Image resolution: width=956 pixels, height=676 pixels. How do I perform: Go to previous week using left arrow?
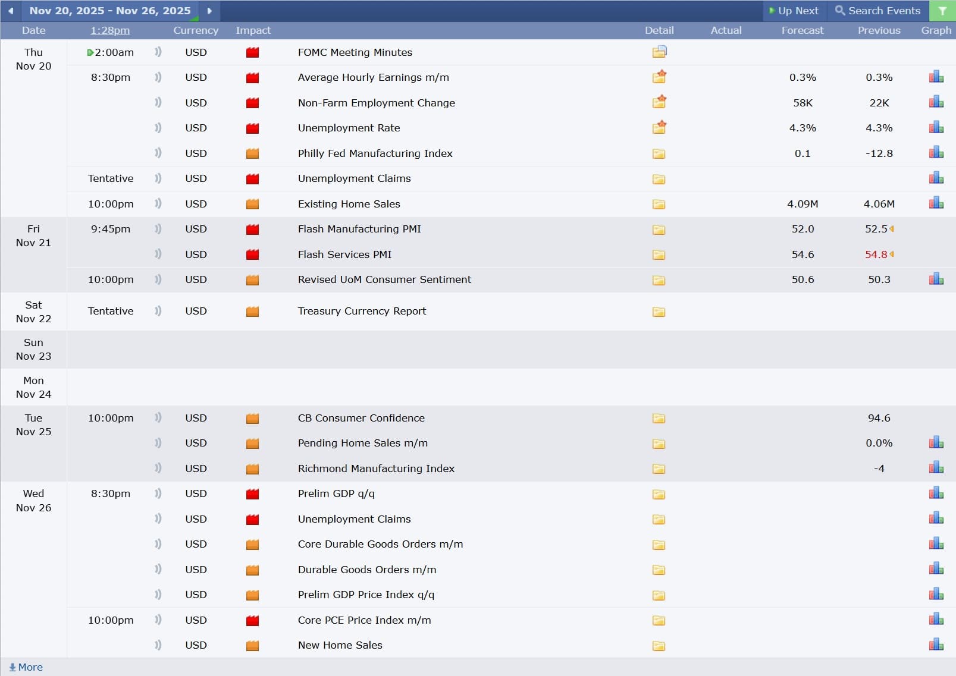[11, 11]
